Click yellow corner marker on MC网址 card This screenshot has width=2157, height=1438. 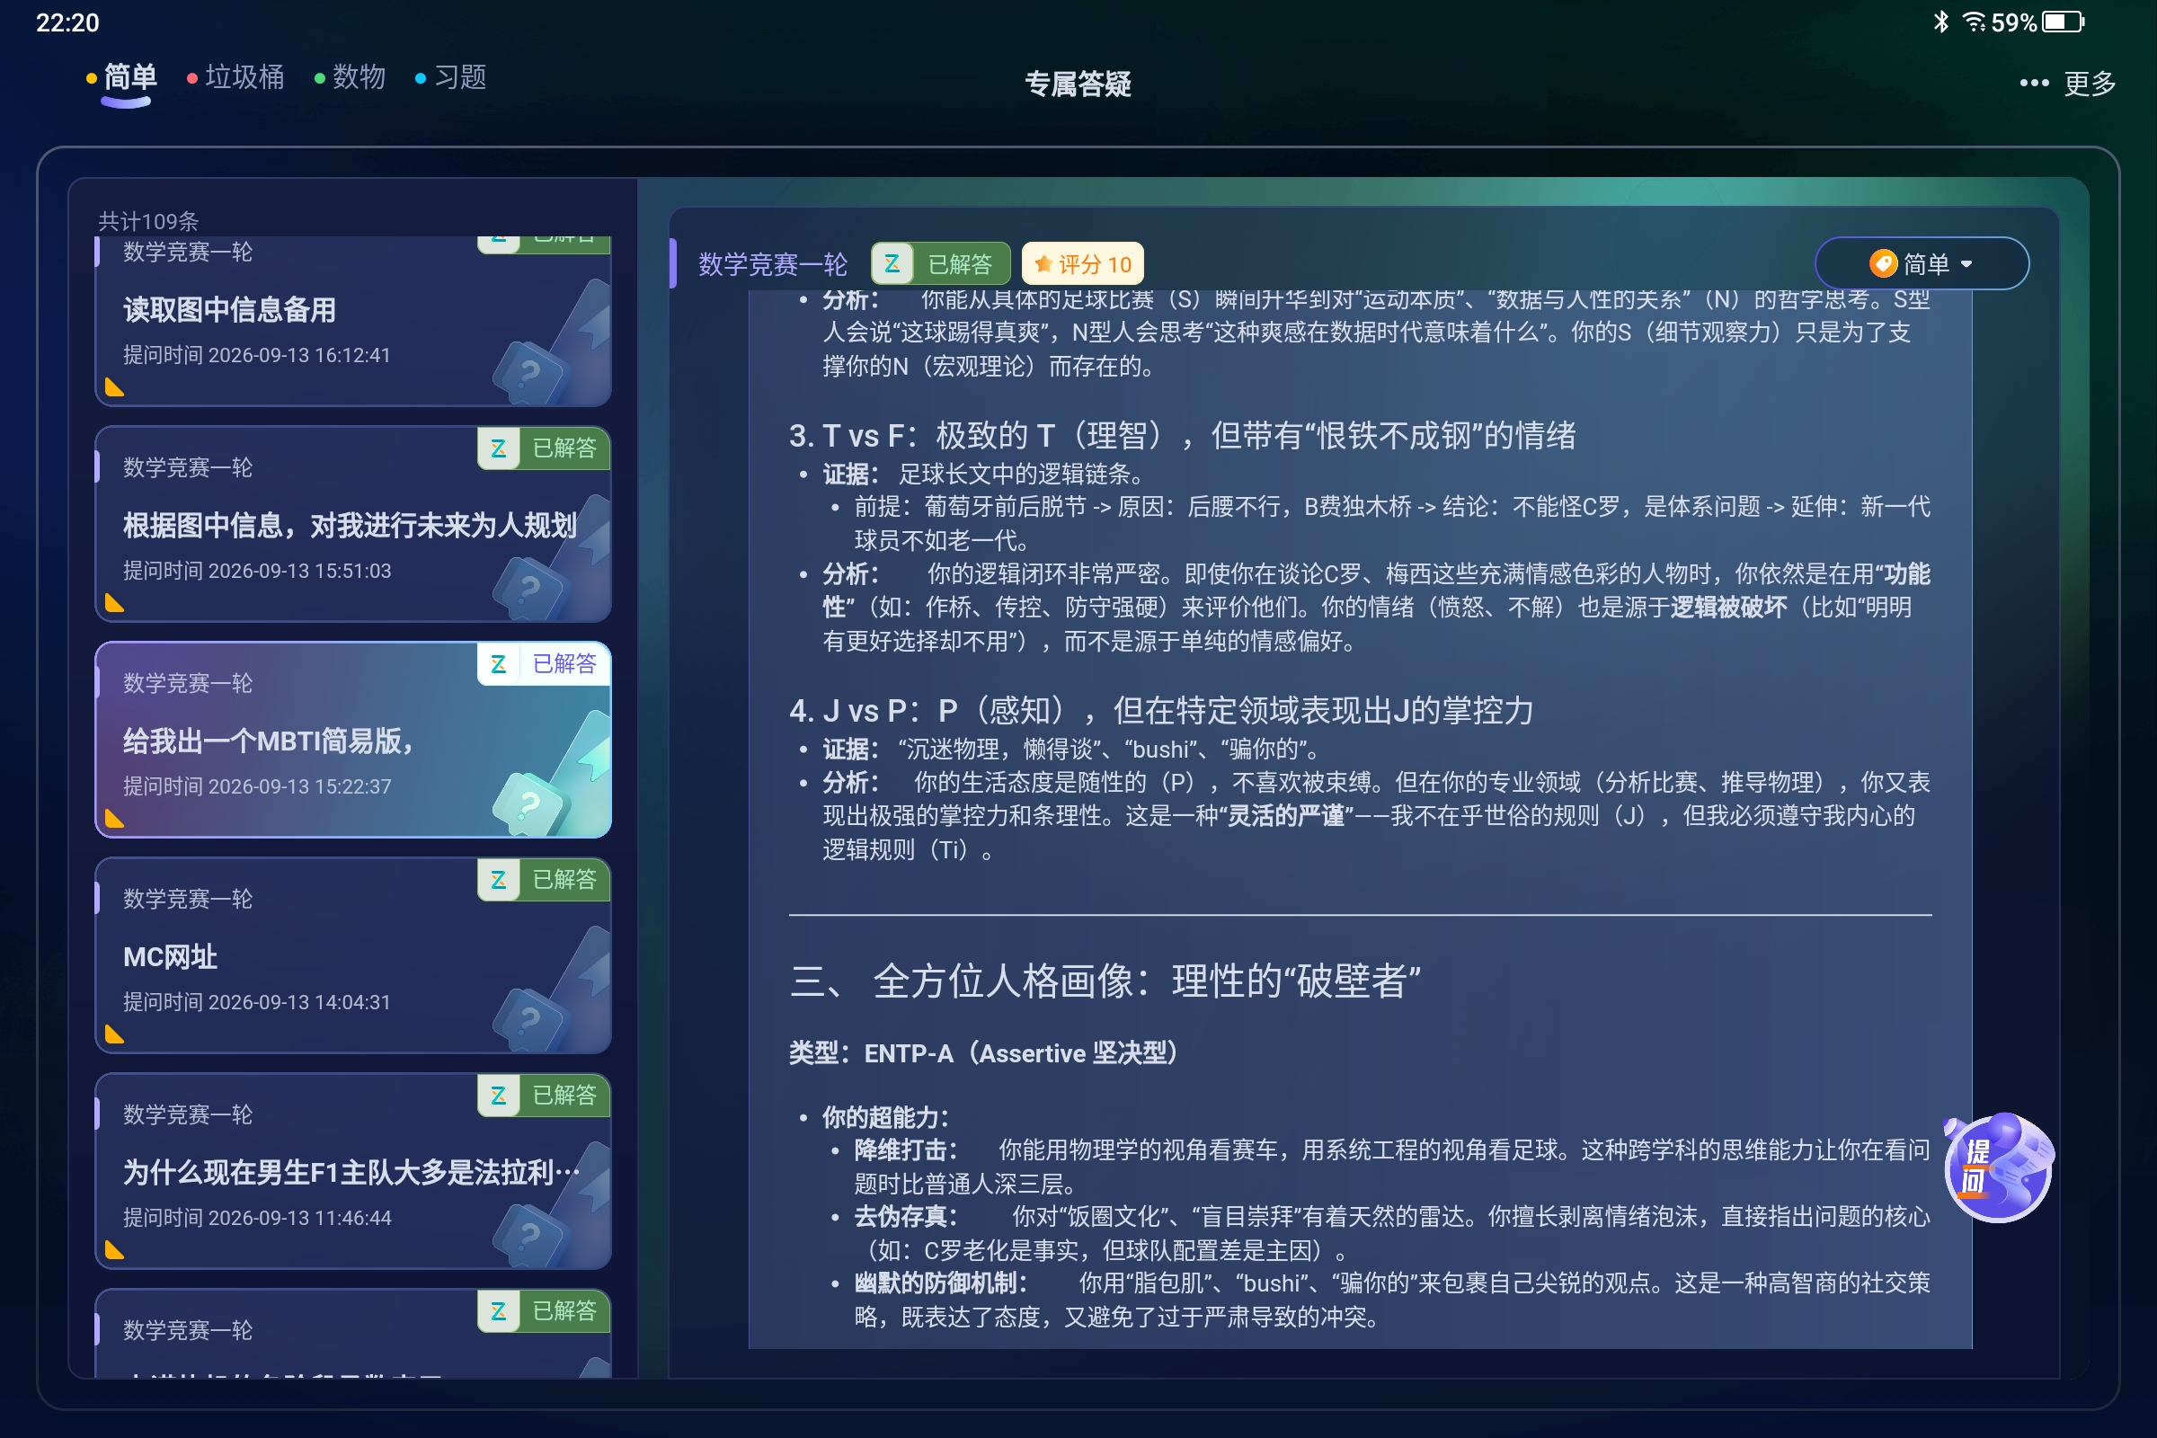click(114, 1034)
